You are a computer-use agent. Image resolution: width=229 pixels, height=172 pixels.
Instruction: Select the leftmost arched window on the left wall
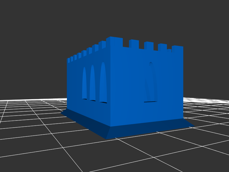tap(84, 84)
